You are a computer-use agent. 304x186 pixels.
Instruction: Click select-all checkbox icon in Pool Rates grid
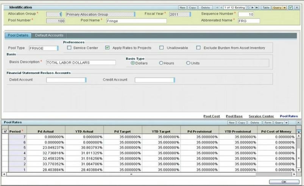5,132
